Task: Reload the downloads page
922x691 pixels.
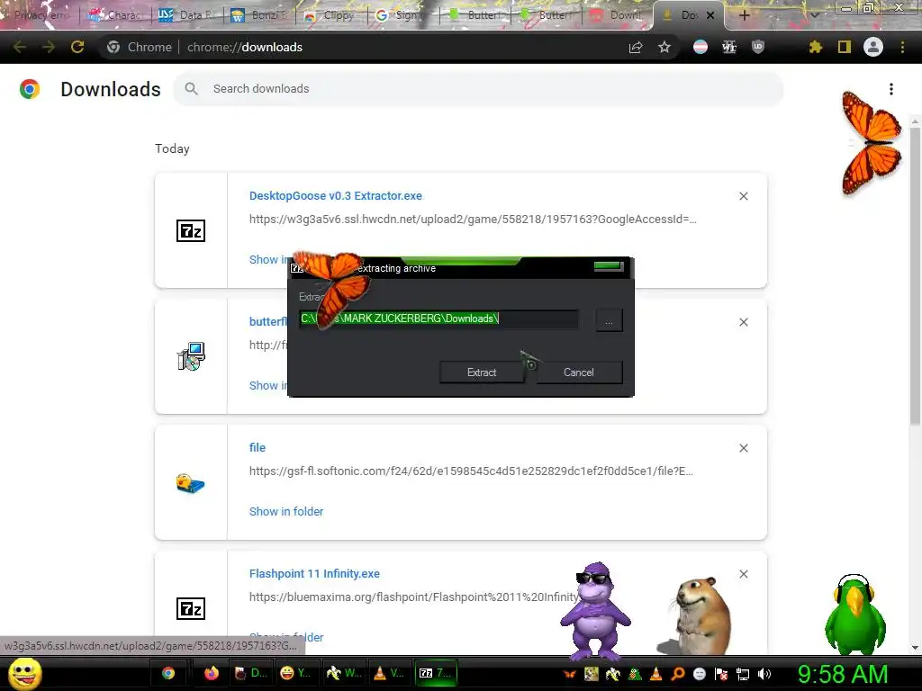Action: pyautogui.click(x=77, y=47)
